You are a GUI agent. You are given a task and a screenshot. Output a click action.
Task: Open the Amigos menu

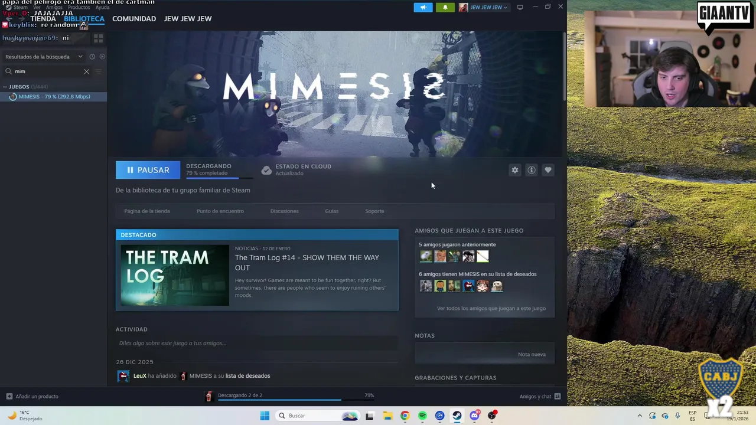(54, 7)
